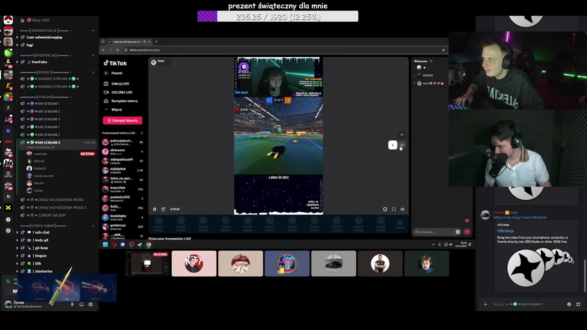Collapse the STREFA-SUBOW Discord category
The width and height of the screenshot is (587, 330).
click(44, 226)
